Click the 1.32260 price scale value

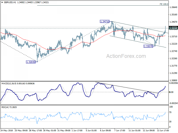point(173,58)
